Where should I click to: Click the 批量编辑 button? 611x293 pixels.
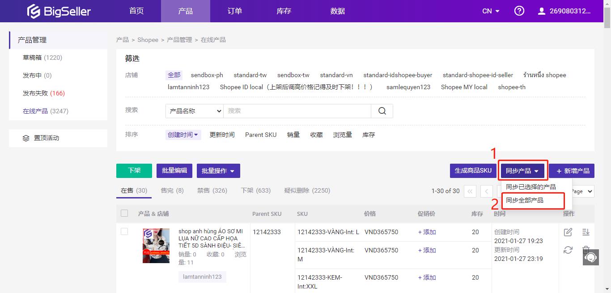pyautogui.click(x=174, y=171)
